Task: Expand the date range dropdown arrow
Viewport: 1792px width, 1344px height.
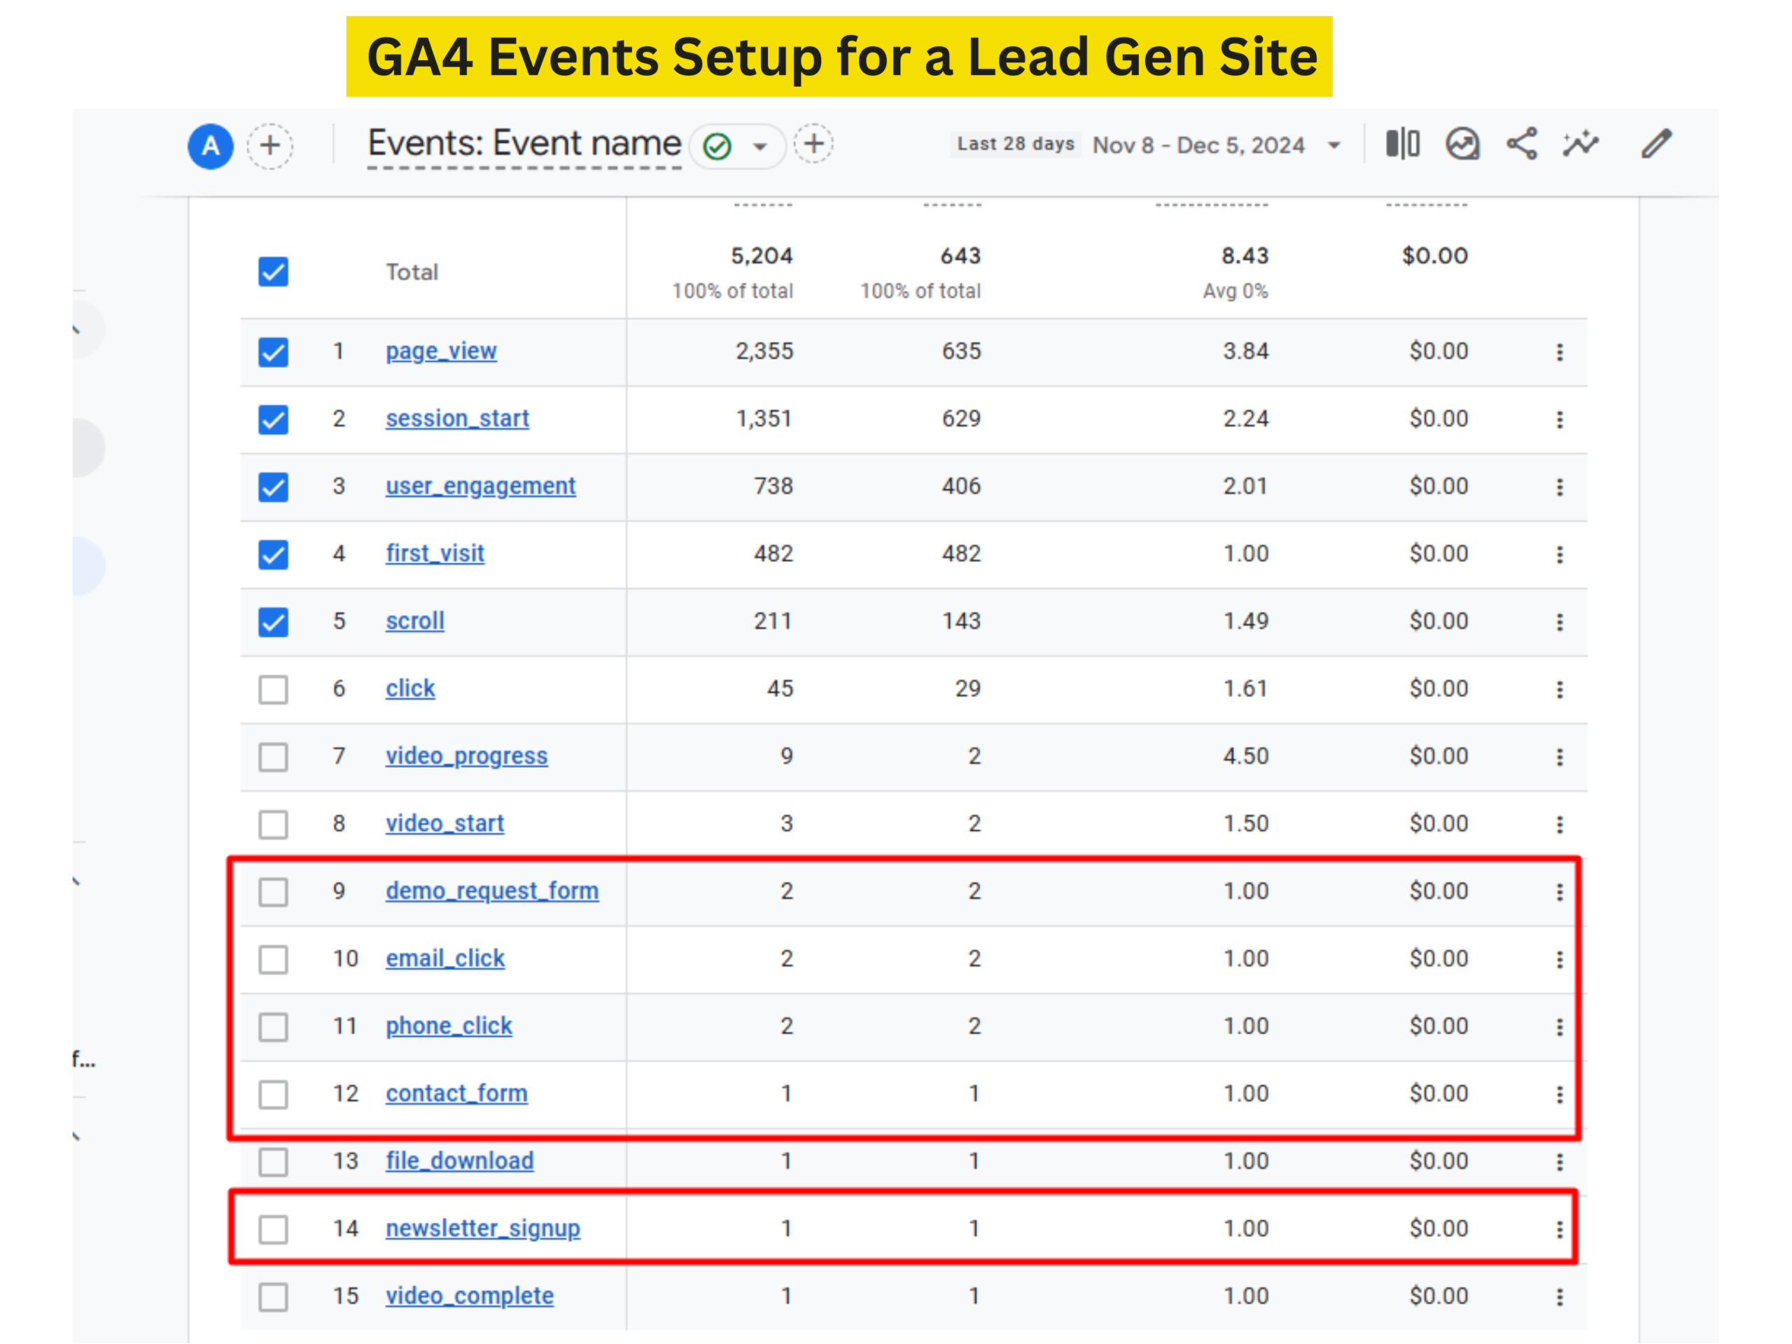Action: 1333,146
